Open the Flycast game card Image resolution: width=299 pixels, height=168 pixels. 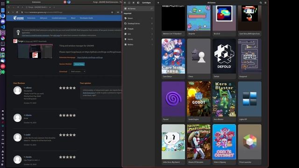[173, 102]
